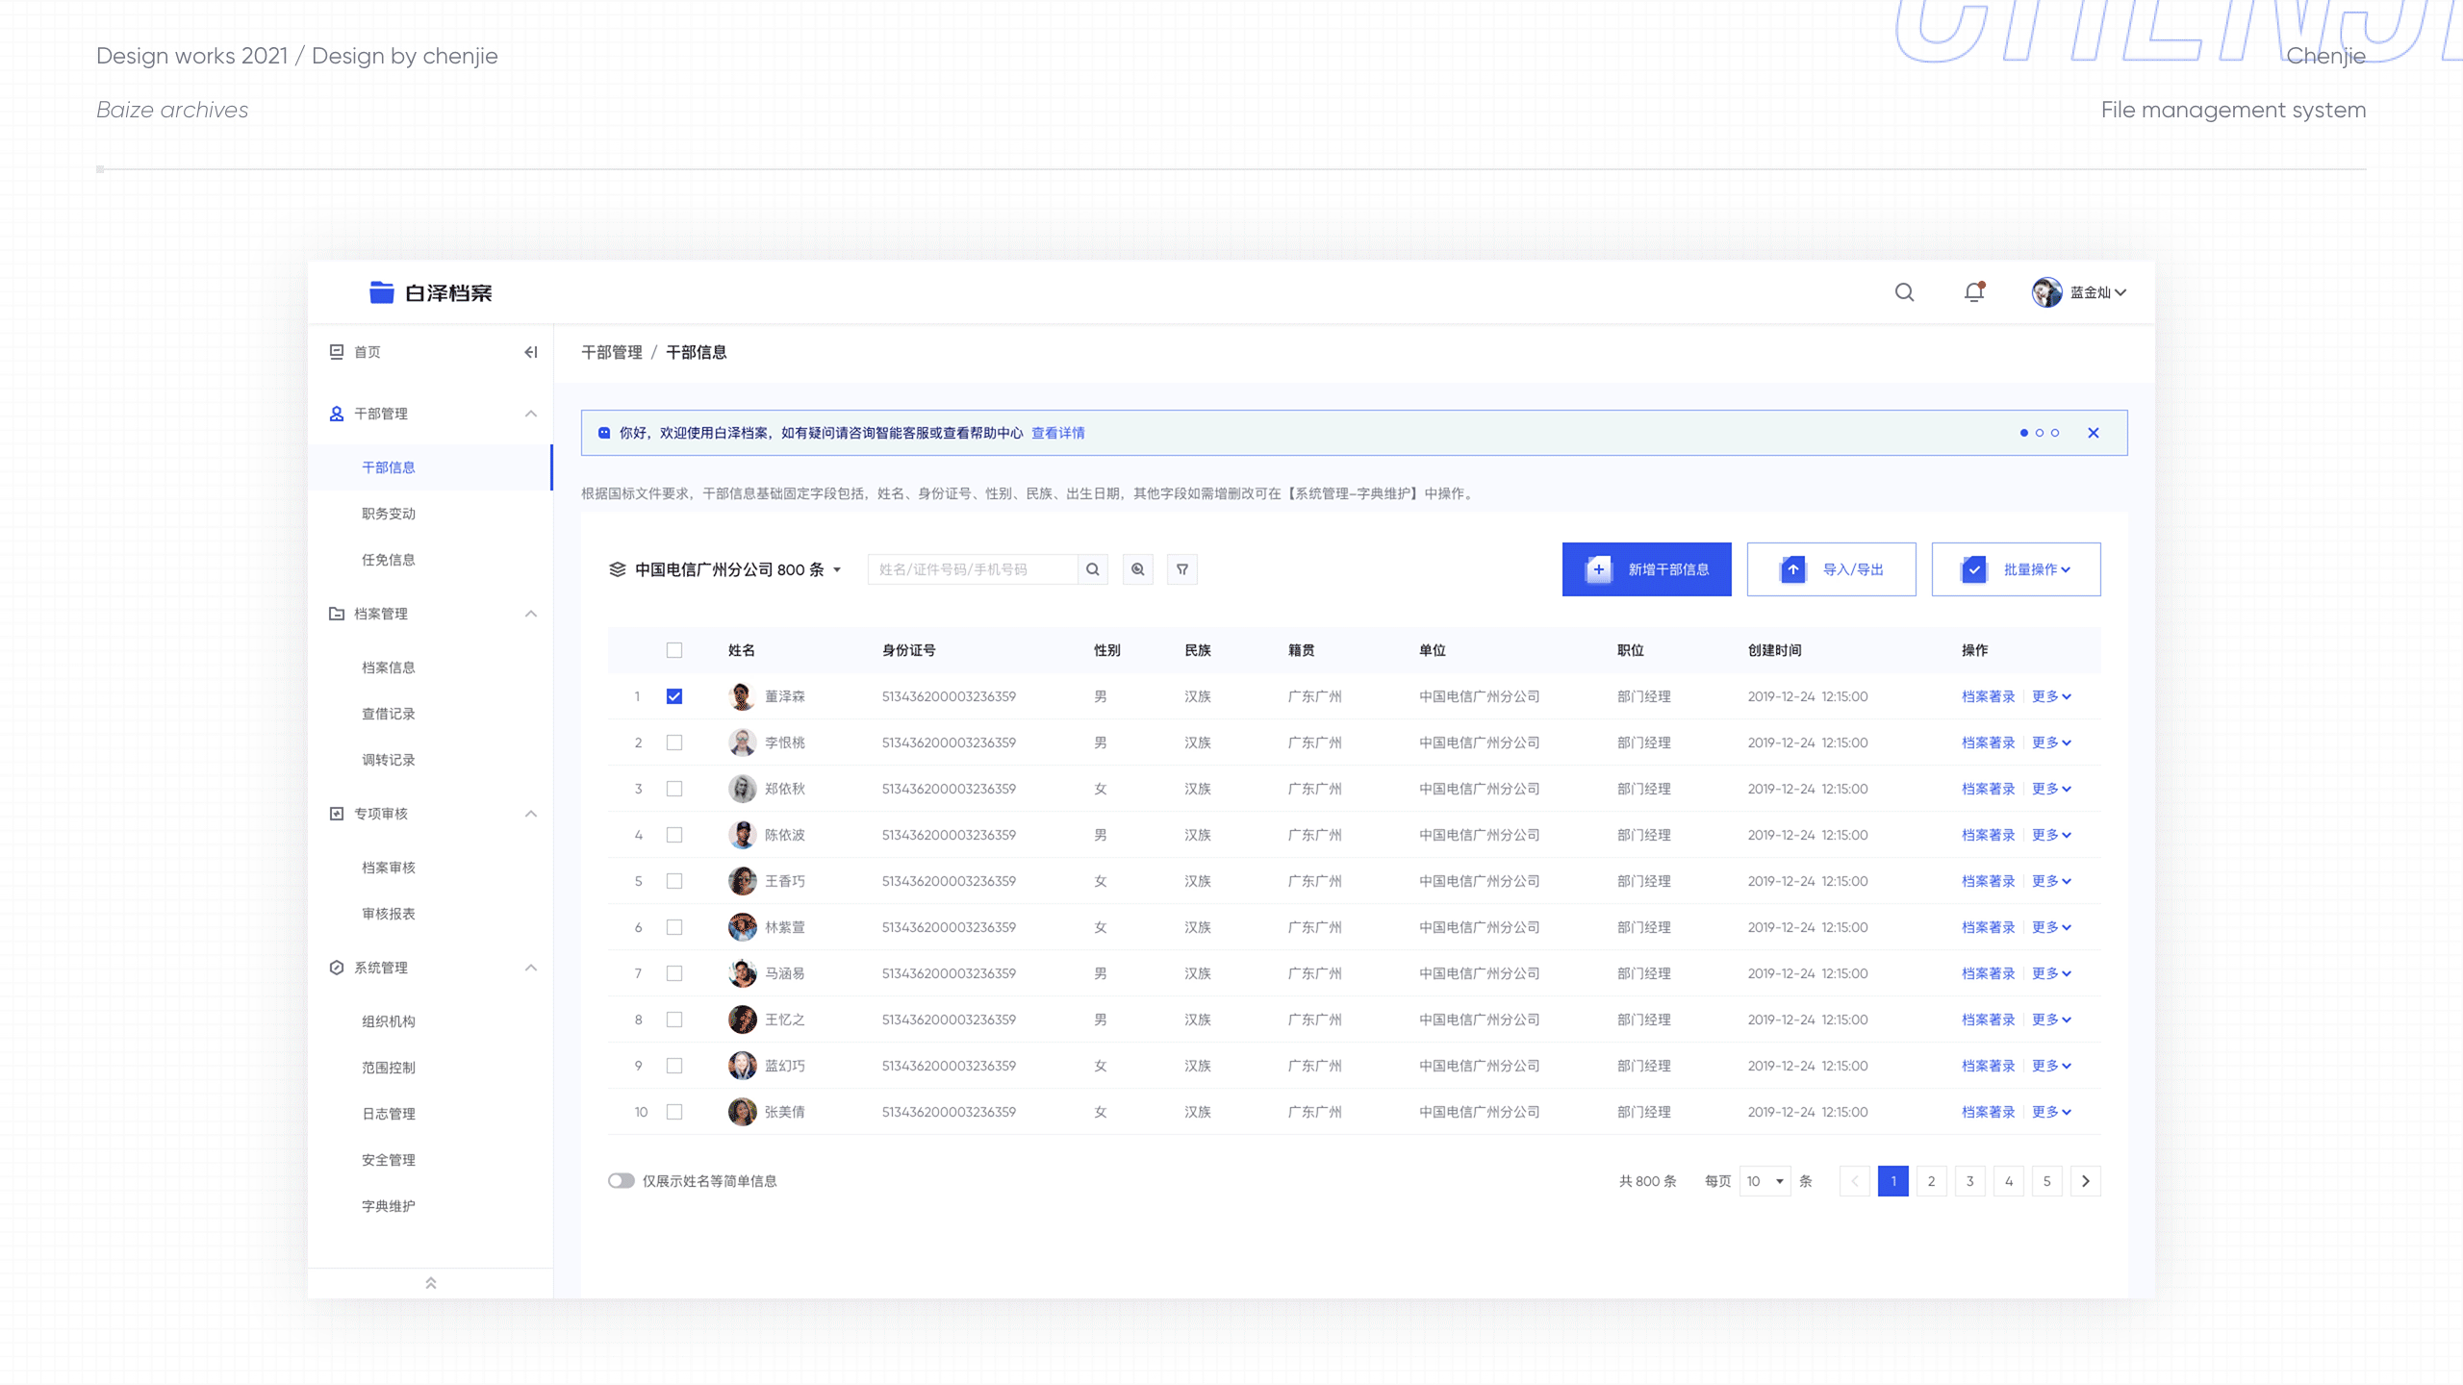The image size is (2463, 1385).
Task: Open 首页 from the sidebar
Action: 368,352
